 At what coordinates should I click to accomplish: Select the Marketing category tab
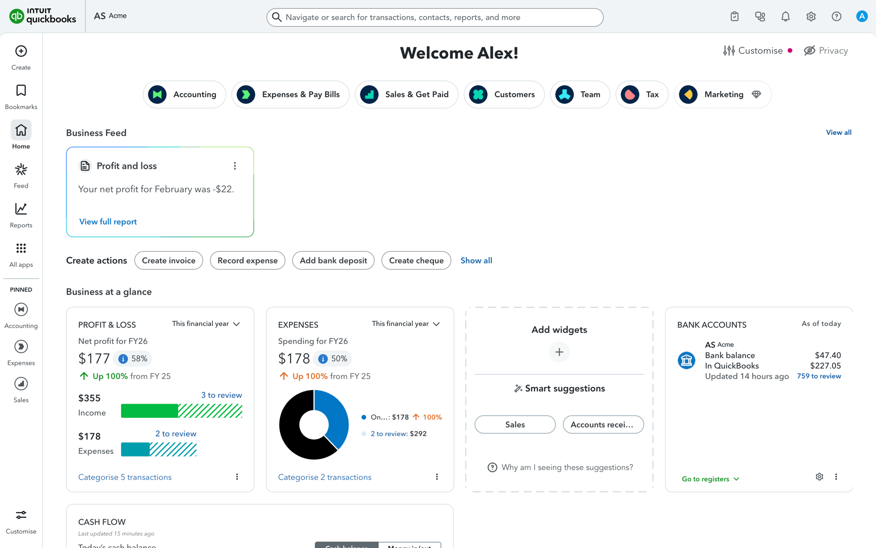pyautogui.click(x=723, y=95)
